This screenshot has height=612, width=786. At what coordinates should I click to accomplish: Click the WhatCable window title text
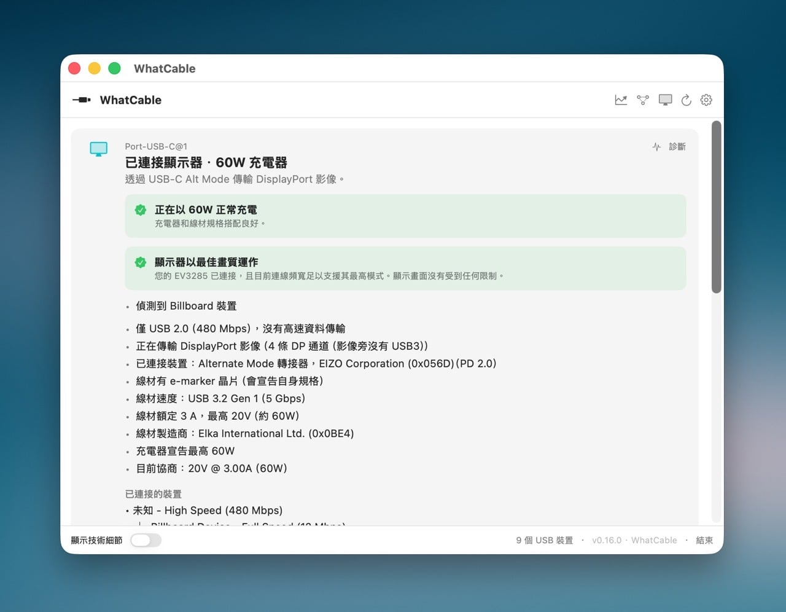click(x=165, y=68)
